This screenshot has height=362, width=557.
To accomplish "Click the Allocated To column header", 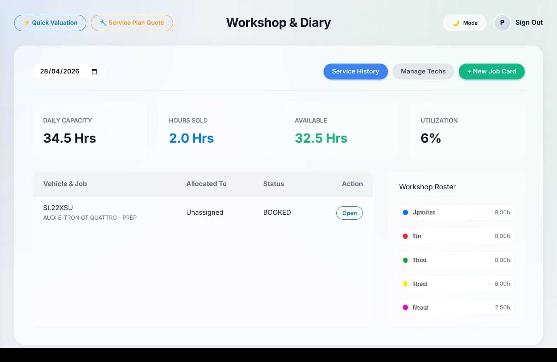I will (207, 184).
